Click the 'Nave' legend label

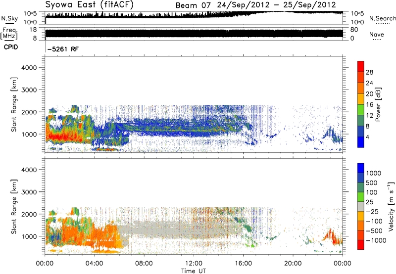pos(377,34)
